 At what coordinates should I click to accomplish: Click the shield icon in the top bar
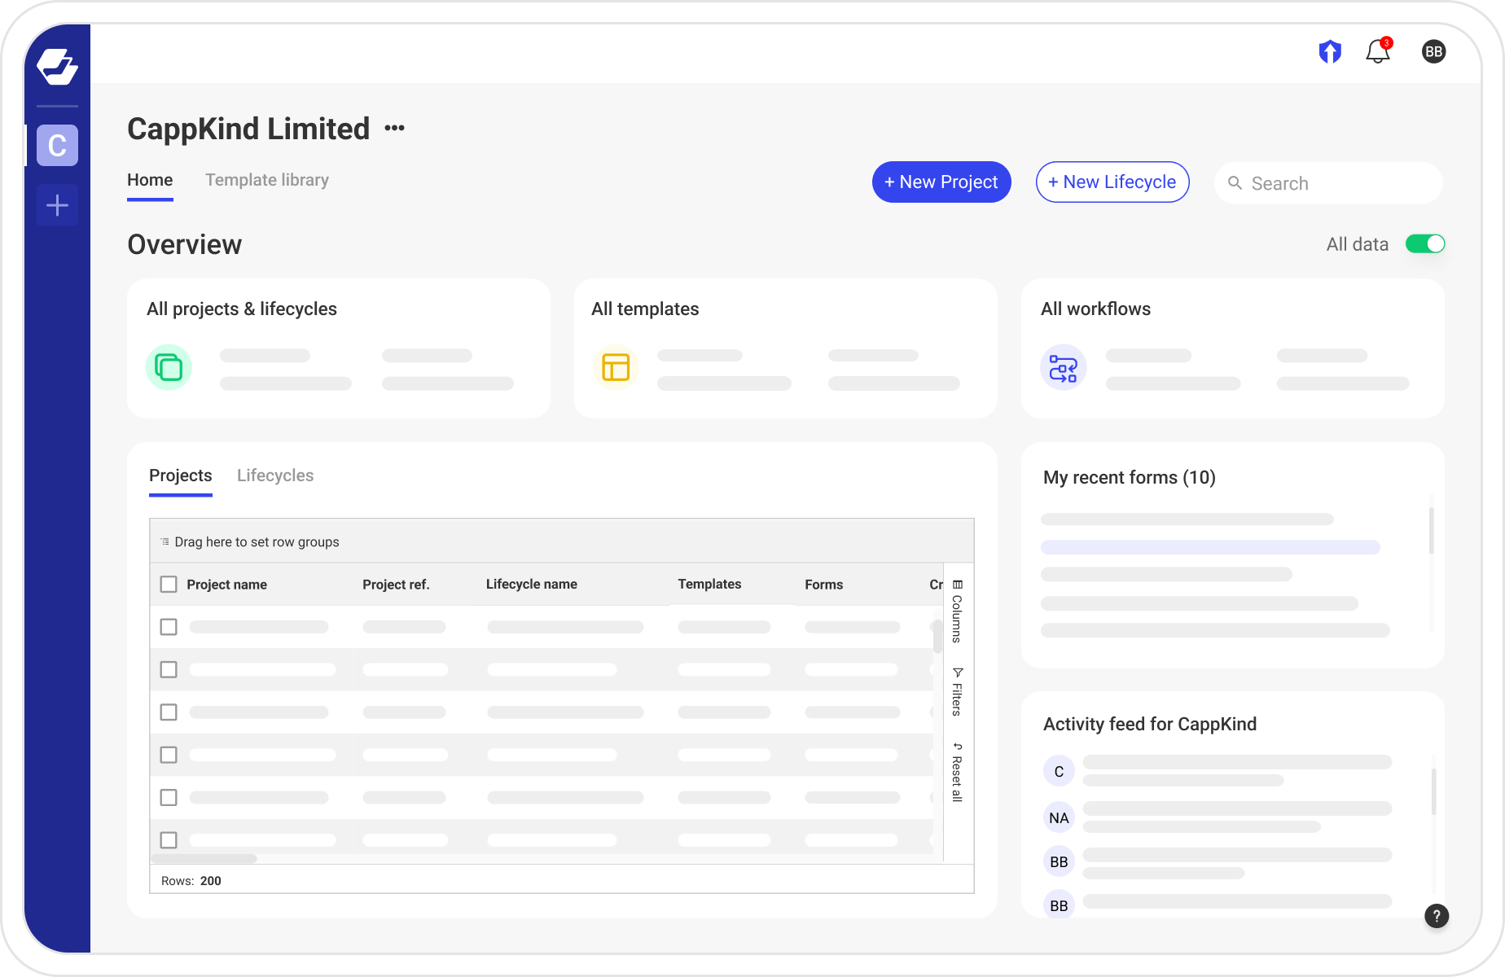[x=1330, y=51]
